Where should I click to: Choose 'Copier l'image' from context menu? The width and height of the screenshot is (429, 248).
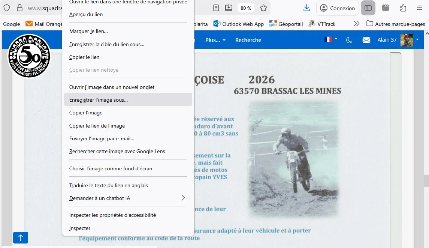(86, 113)
